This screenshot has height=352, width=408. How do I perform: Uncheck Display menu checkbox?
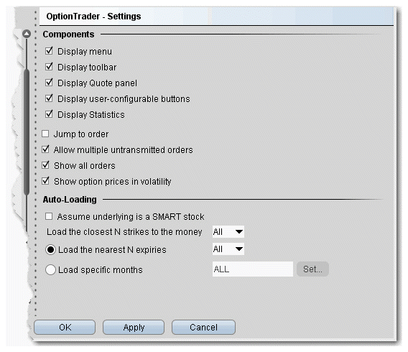pos(49,51)
